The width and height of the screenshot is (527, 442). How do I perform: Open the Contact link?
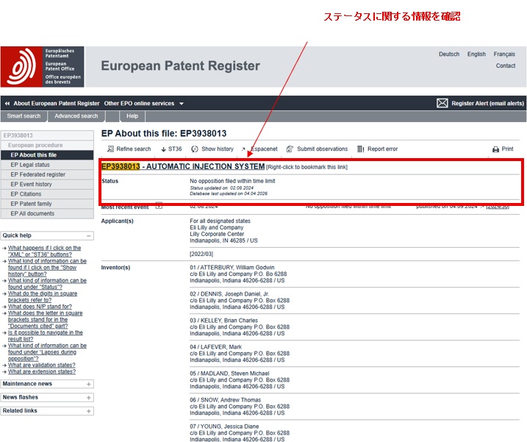pos(506,66)
